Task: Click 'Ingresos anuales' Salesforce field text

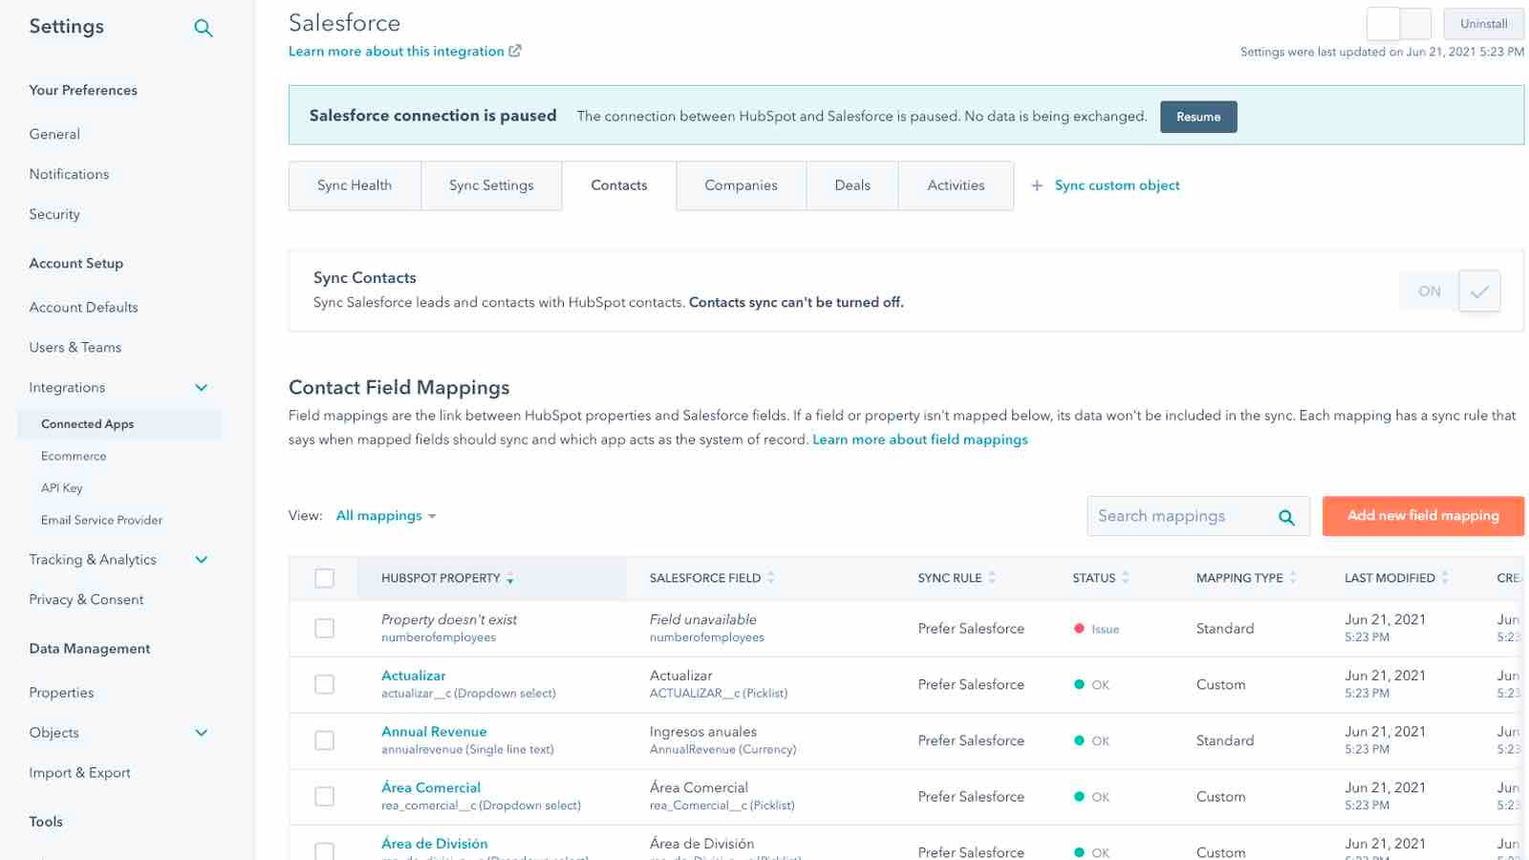Action: [x=703, y=732]
